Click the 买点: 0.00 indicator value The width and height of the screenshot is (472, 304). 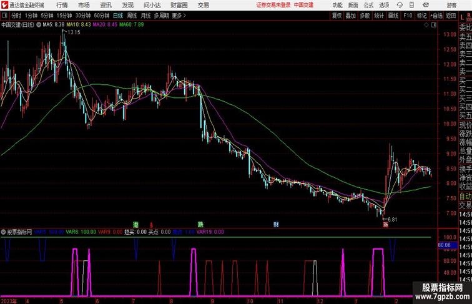tap(160, 232)
